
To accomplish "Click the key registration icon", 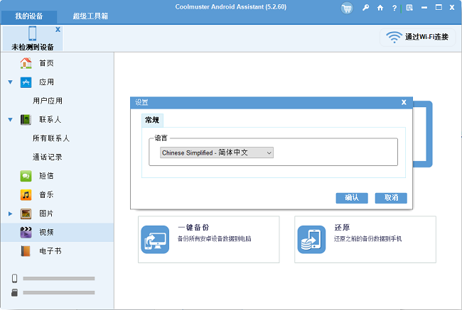I will (x=365, y=8).
